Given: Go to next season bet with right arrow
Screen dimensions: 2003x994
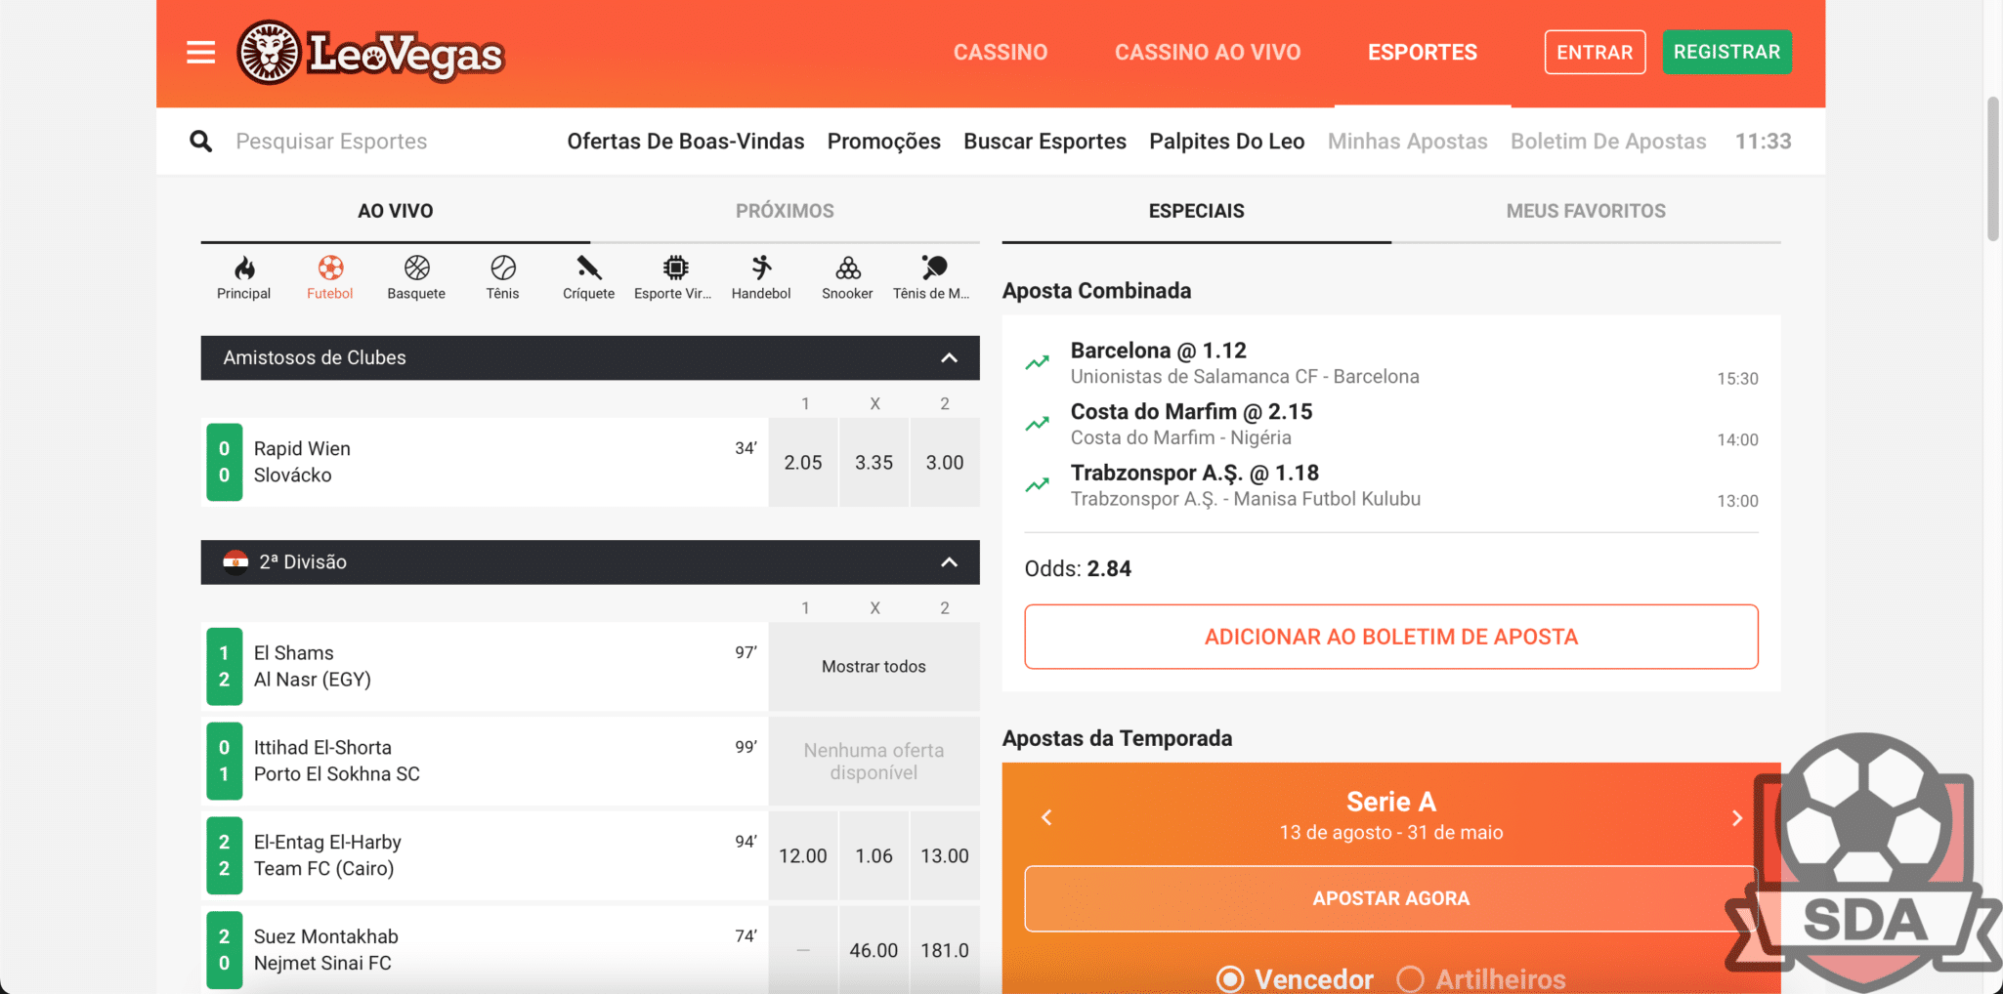Looking at the screenshot, I should click(x=1736, y=817).
